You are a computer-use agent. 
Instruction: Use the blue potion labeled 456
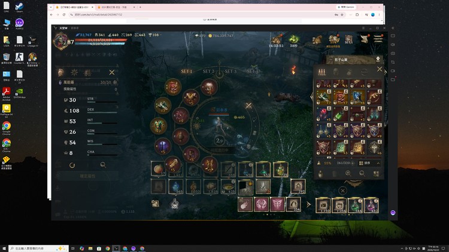245,169
